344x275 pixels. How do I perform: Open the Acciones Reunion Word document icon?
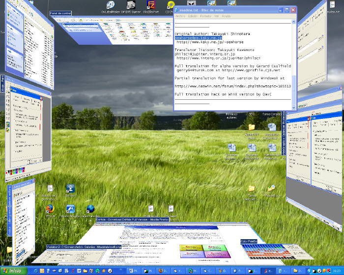231,148
